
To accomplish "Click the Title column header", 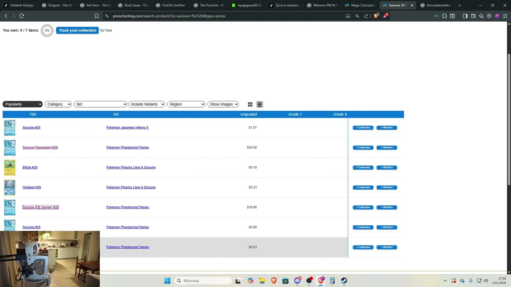I will pos(33,114).
